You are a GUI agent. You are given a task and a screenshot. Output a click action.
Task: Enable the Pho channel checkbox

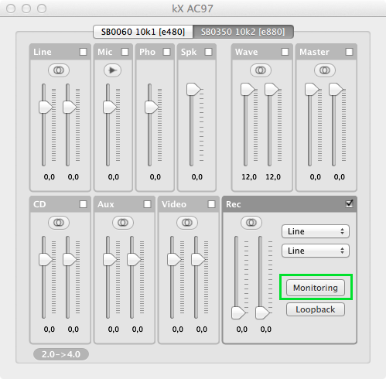click(x=166, y=52)
